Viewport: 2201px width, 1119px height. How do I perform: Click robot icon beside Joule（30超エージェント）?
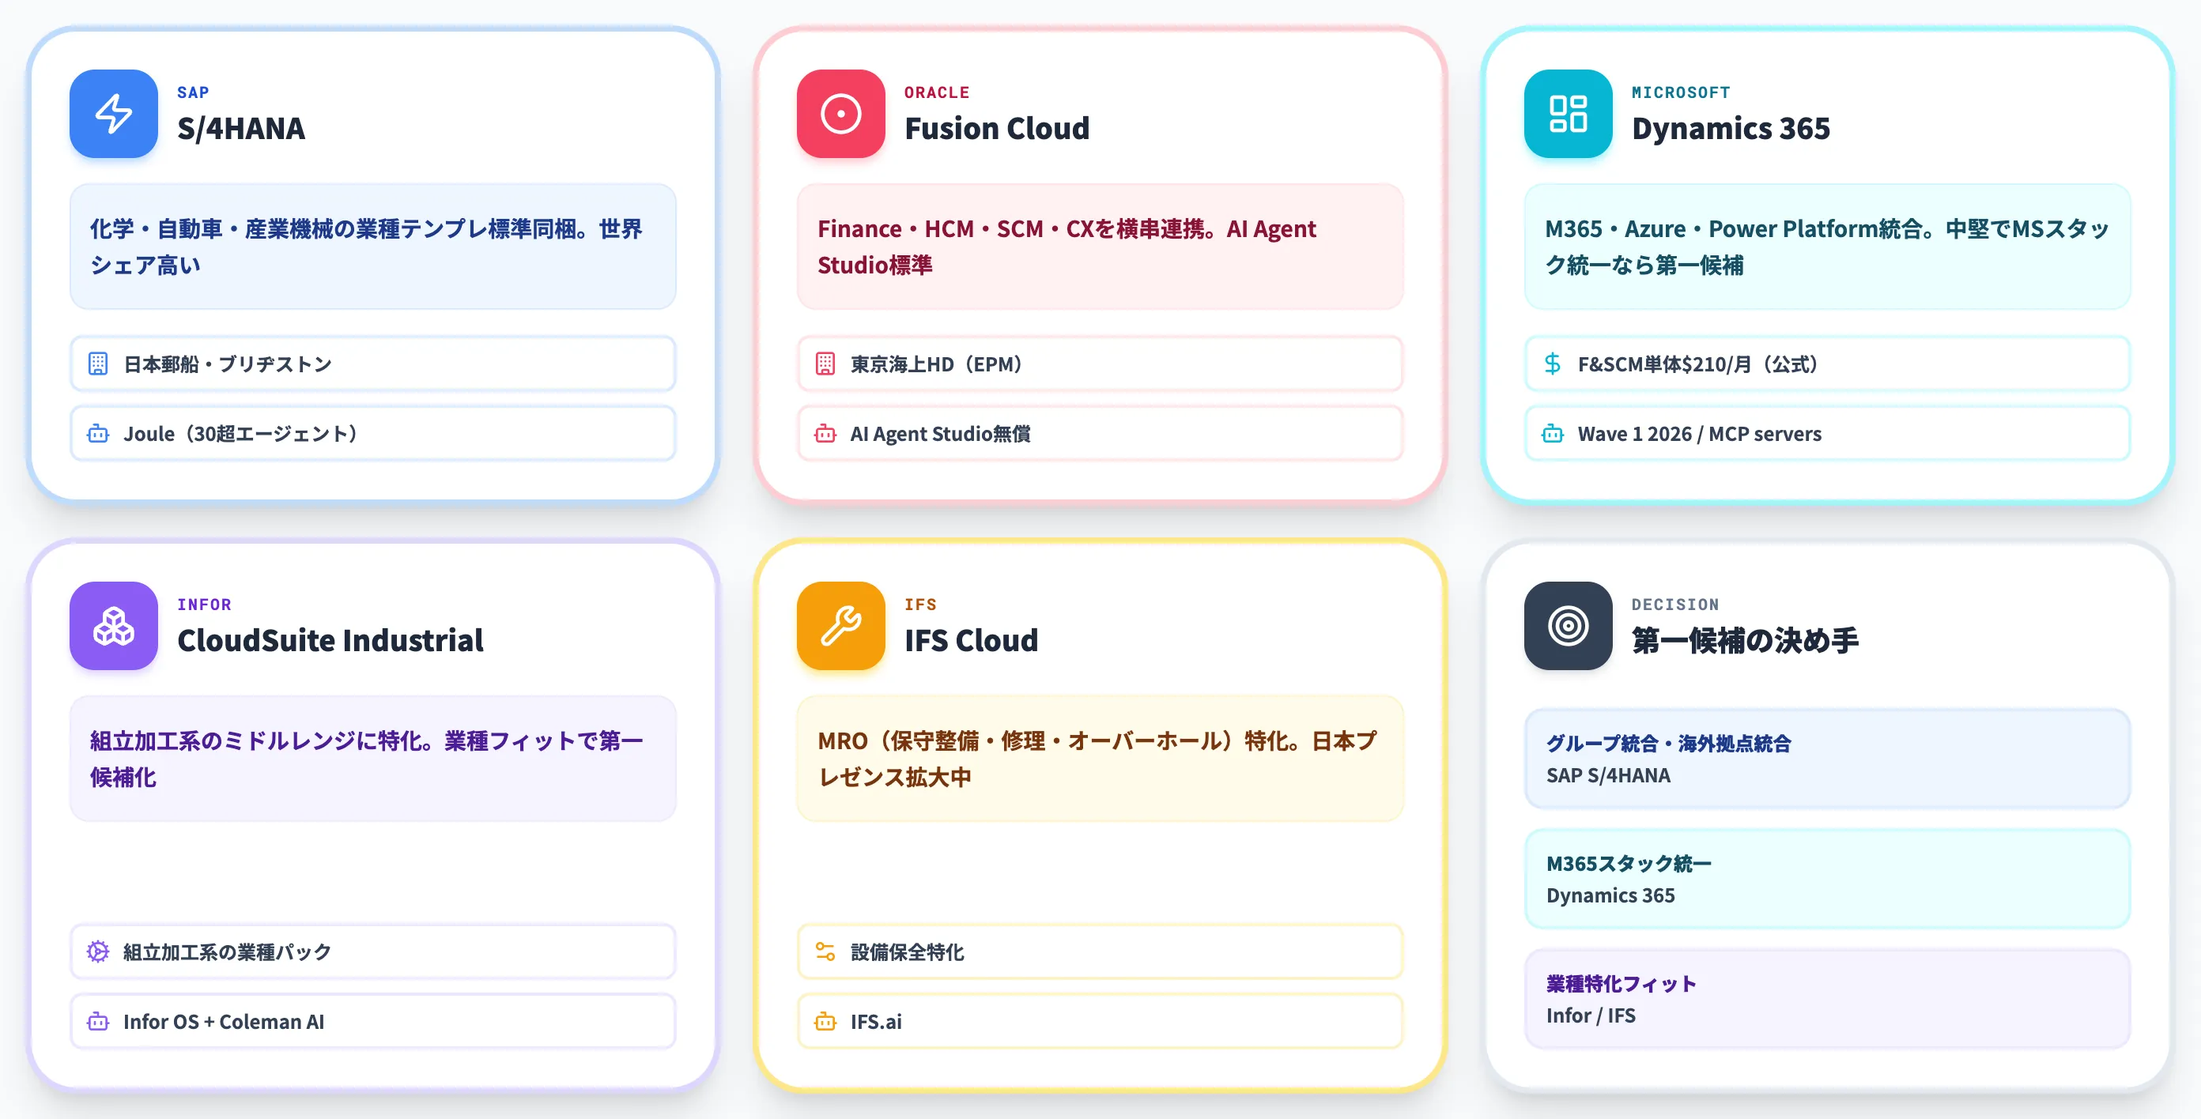(x=98, y=434)
